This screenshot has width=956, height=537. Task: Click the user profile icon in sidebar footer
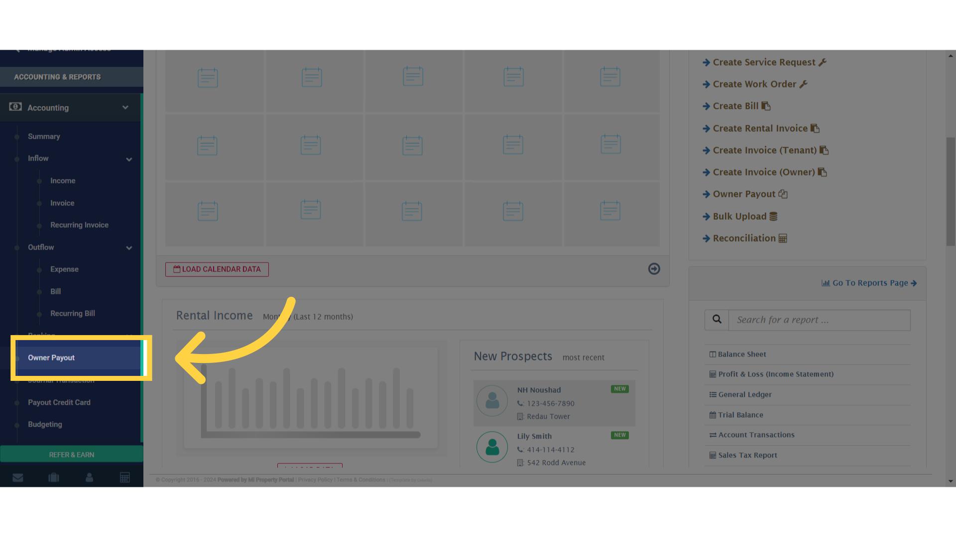click(89, 478)
